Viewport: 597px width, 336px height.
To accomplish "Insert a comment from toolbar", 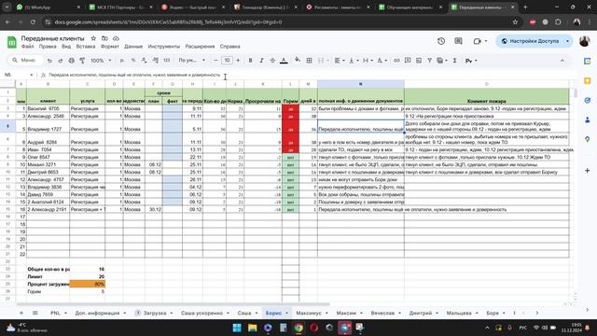I will coord(408,61).
